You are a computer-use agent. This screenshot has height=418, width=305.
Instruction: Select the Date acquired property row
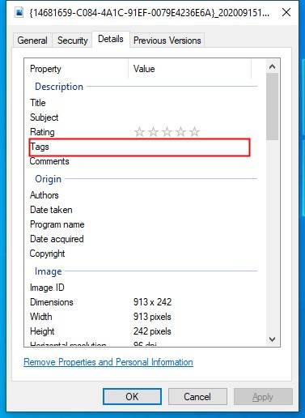[140, 239]
